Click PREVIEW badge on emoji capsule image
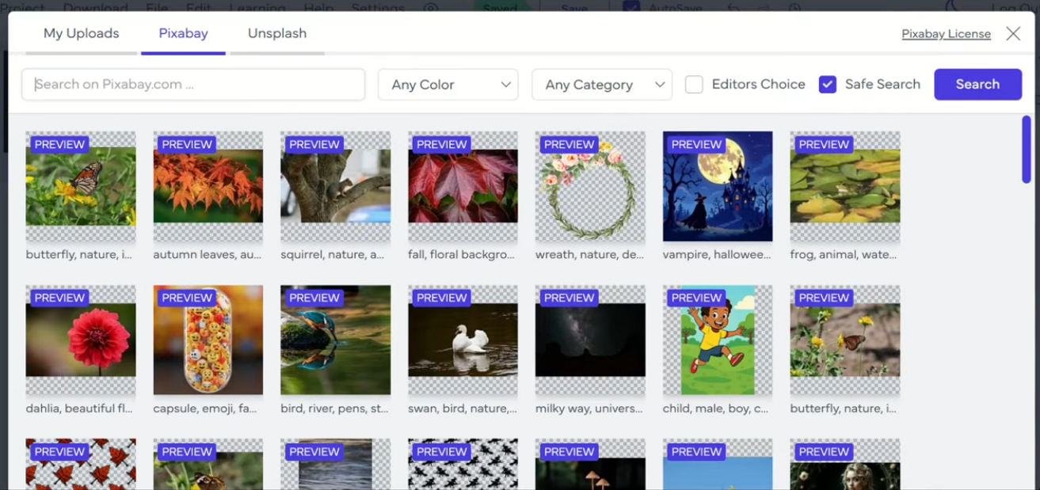Screen dimensions: 1040x490 [x=187, y=298]
